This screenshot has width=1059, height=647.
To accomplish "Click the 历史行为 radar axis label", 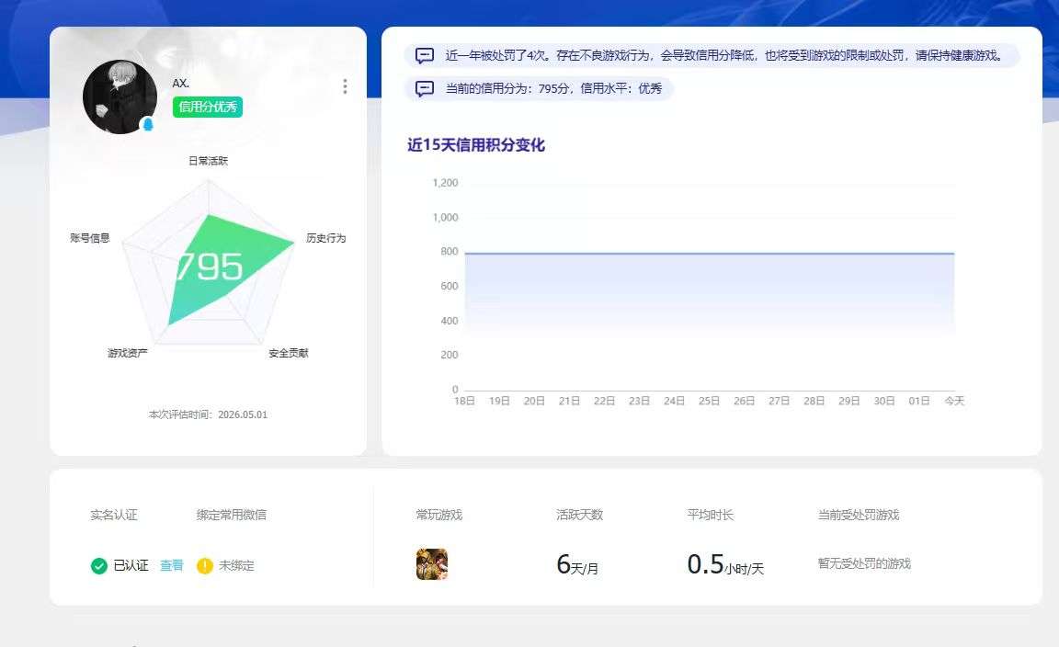I will click(x=326, y=238).
